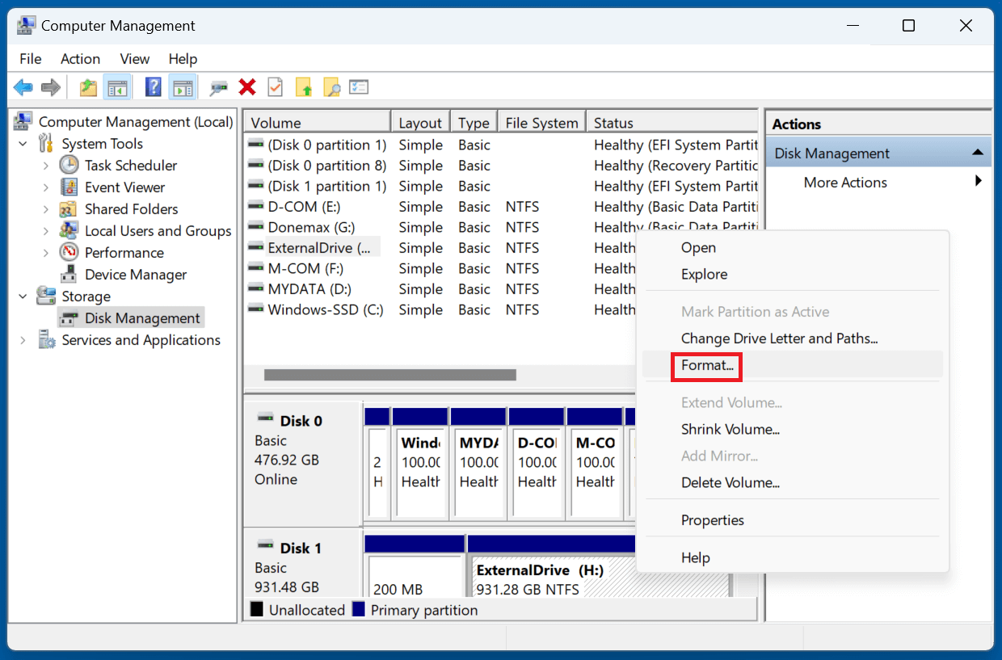The image size is (1002, 660).
Task: Toggle the console tree visibility icon
Action: pyautogui.click(x=118, y=86)
